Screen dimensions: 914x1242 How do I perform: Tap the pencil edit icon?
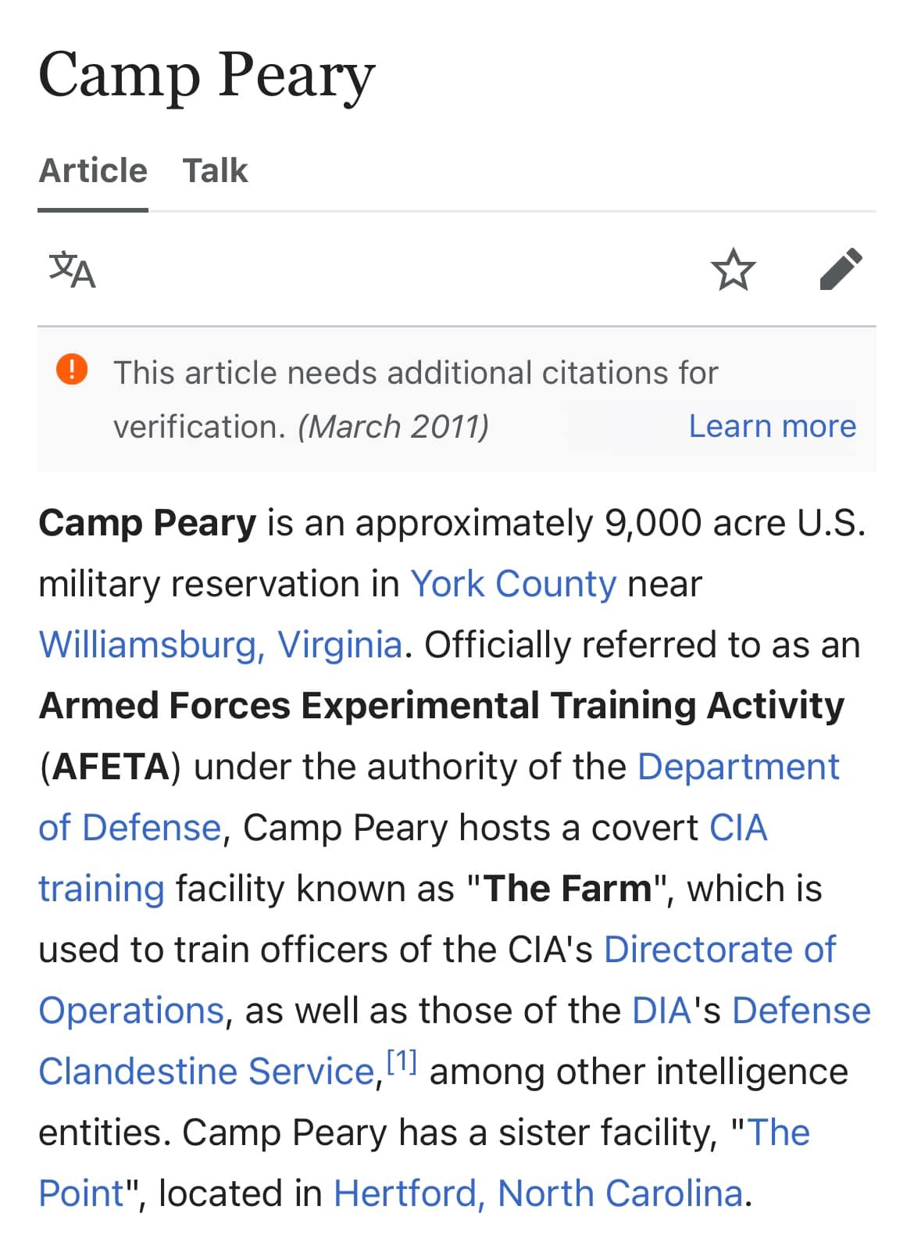coord(841,270)
